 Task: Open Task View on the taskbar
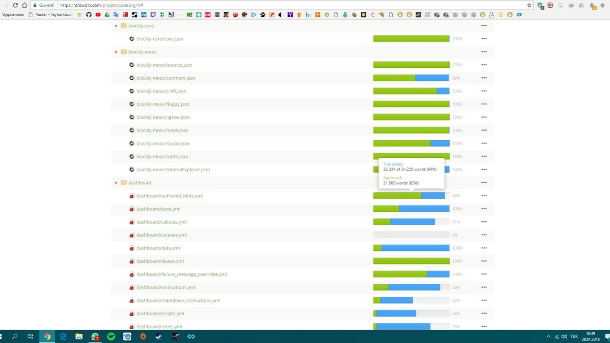30,336
